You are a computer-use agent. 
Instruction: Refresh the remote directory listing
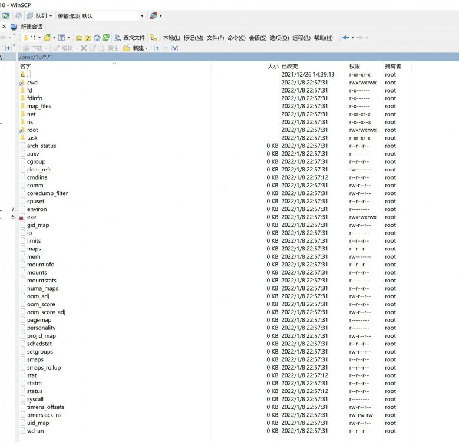click(x=106, y=38)
